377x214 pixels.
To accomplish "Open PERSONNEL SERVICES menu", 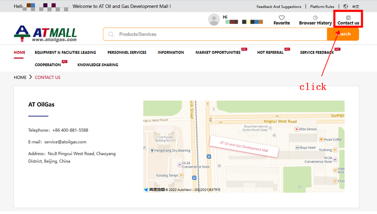I will pyautogui.click(x=127, y=52).
